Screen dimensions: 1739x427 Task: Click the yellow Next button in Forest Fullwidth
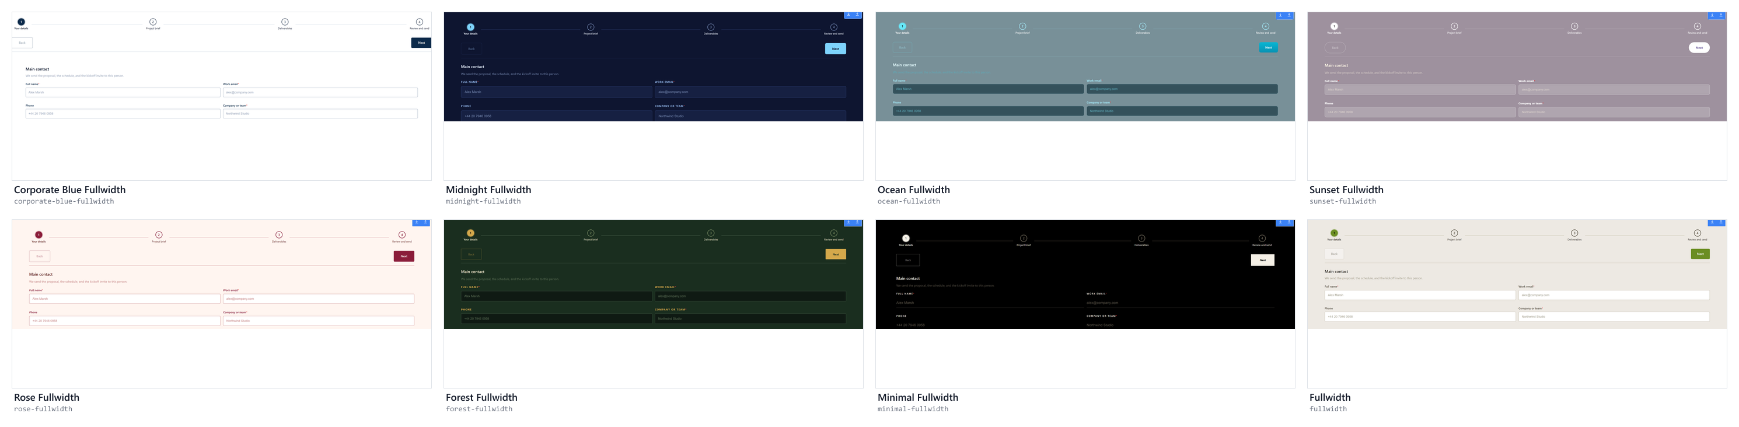coord(835,254)
